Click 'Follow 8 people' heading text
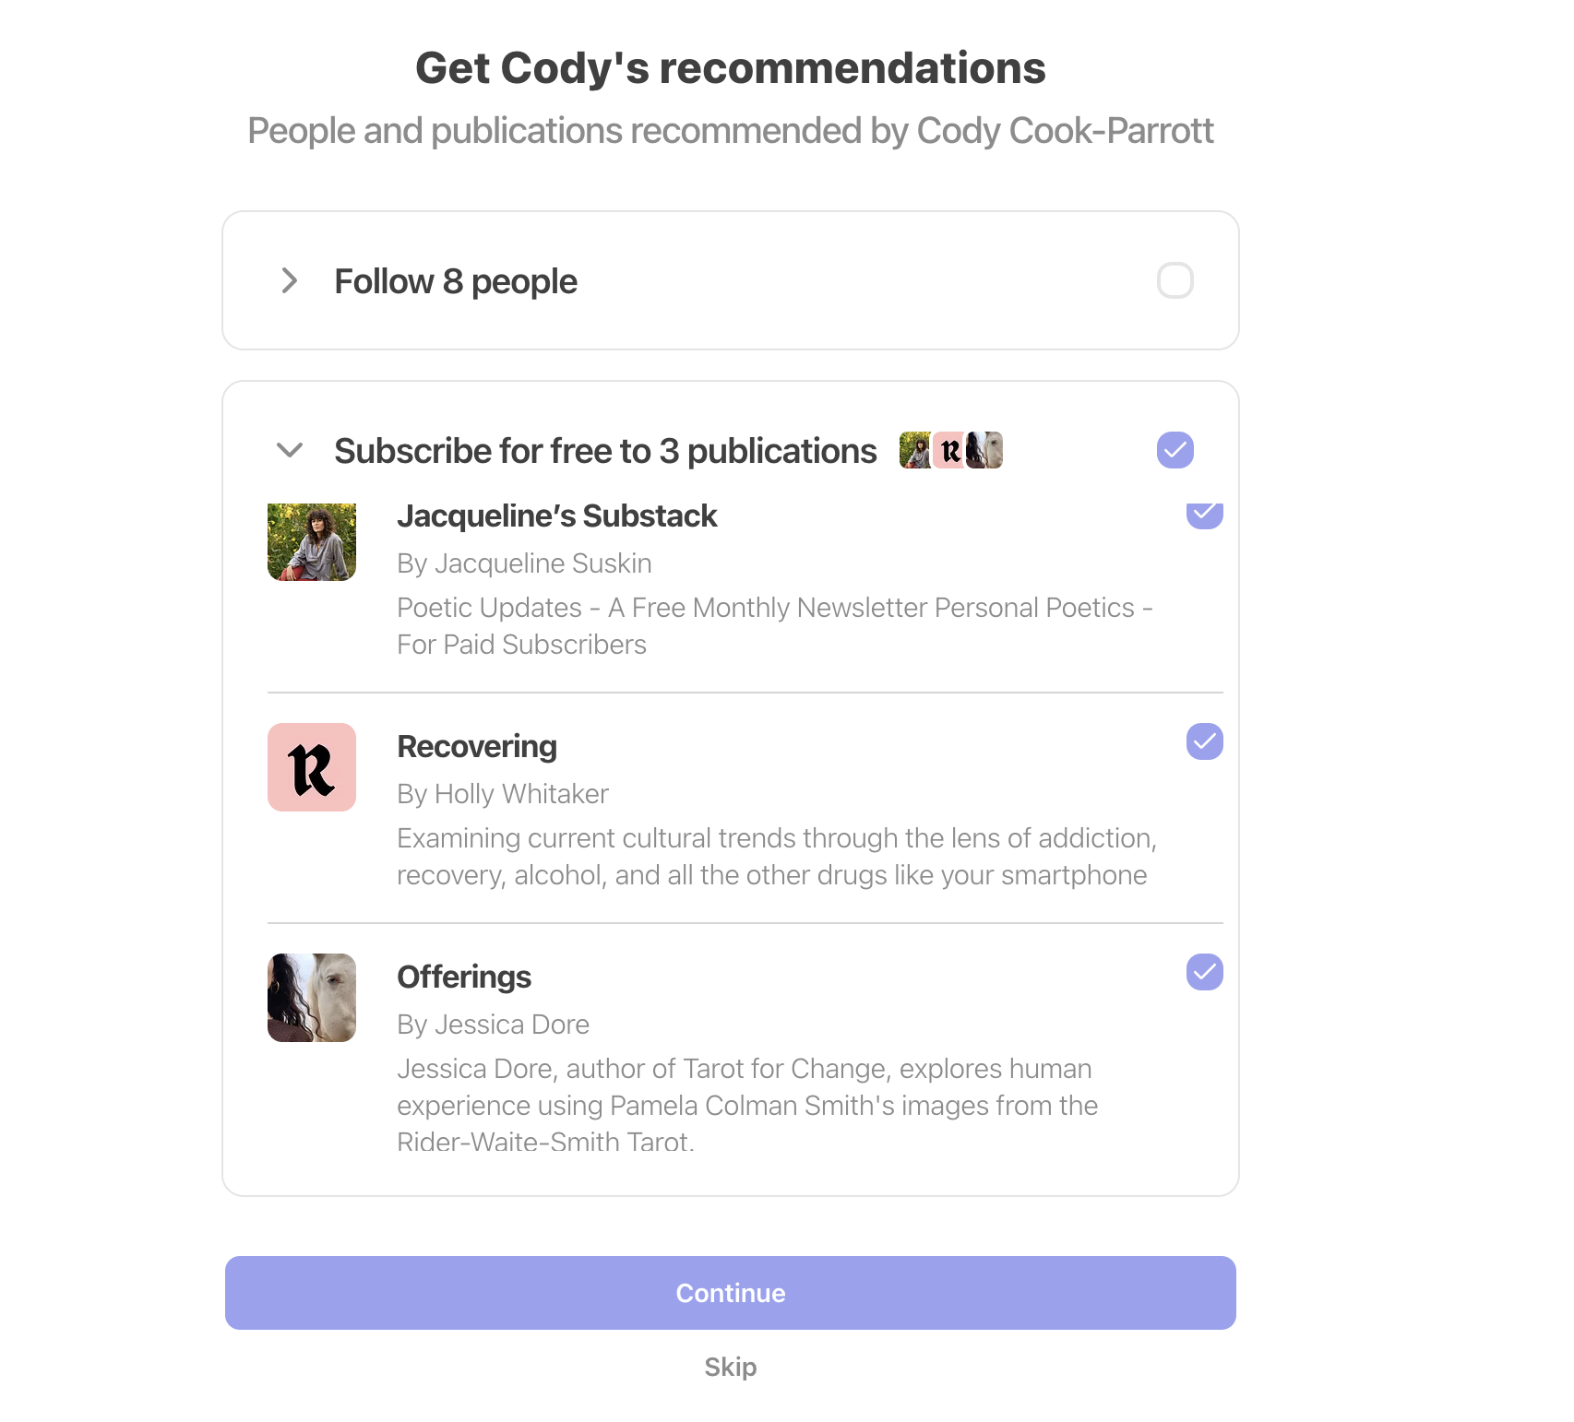The width and height of the screenshot is (1574, 1422). [x=456, y=281]
